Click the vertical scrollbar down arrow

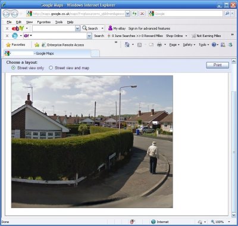coord(234,215)
